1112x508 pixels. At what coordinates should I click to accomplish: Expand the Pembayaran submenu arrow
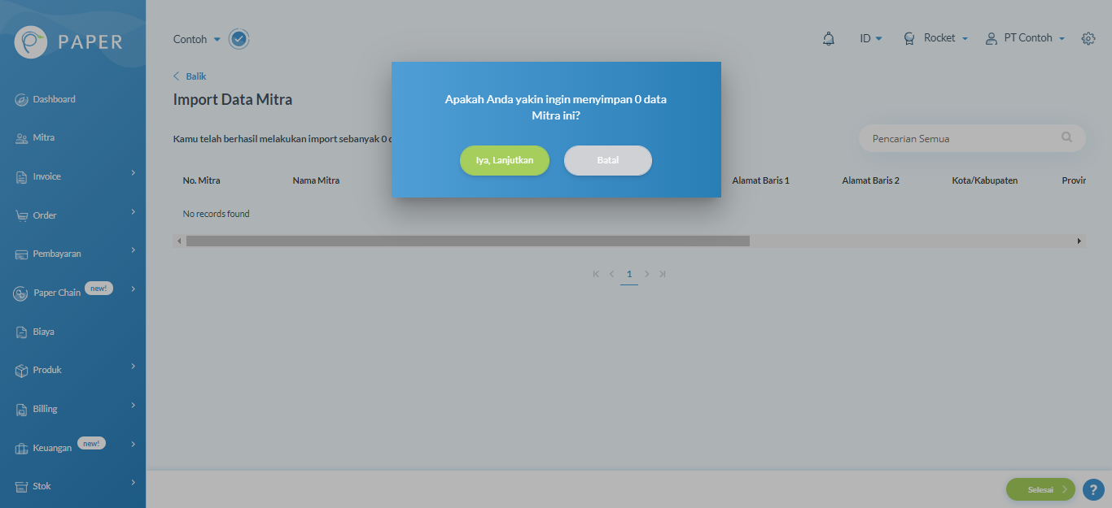point(133,250)
